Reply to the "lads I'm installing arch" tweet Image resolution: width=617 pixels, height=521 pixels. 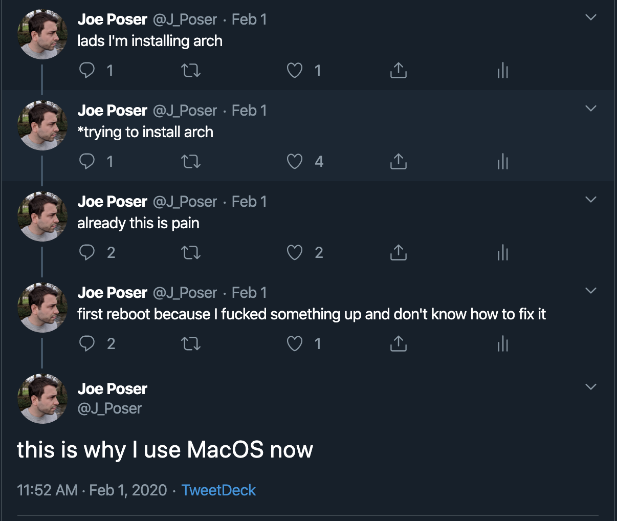click(87, 70)
